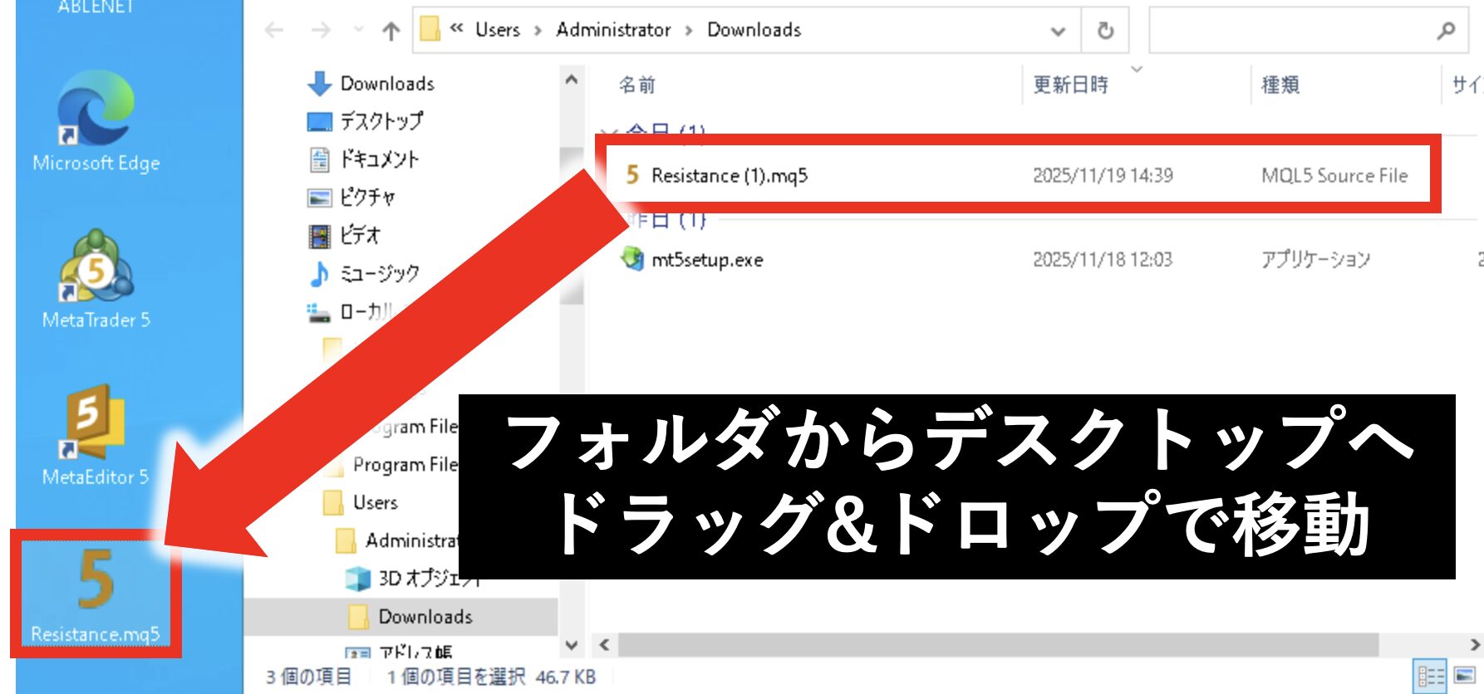The width and height of the screenshot is (1484, 694).
Task: Sort files by 更新日時 column
Action: point(1070,85)
